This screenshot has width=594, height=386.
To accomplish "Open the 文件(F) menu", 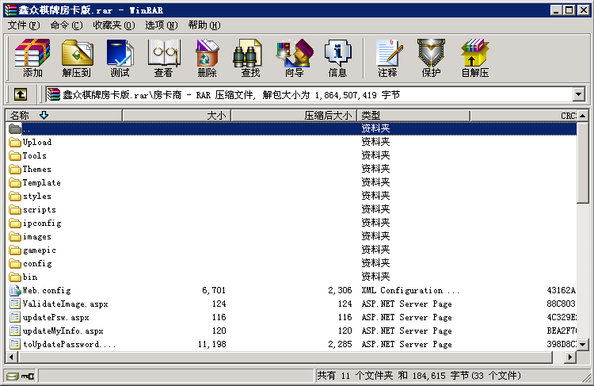I will click(x=24, y=25).
